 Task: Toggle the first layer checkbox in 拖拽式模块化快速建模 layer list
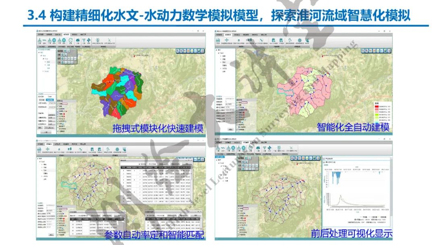58,103
